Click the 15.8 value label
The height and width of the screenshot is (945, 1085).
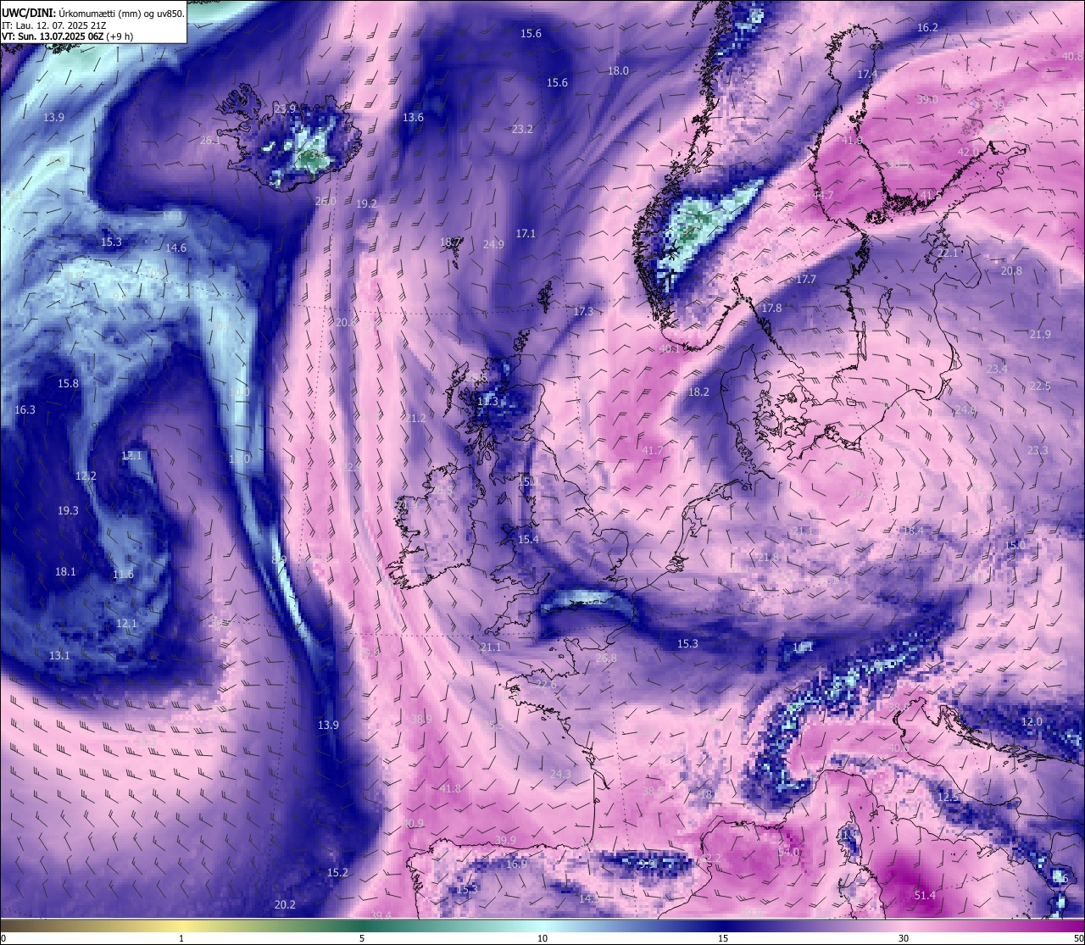click(x=68, y=384)
